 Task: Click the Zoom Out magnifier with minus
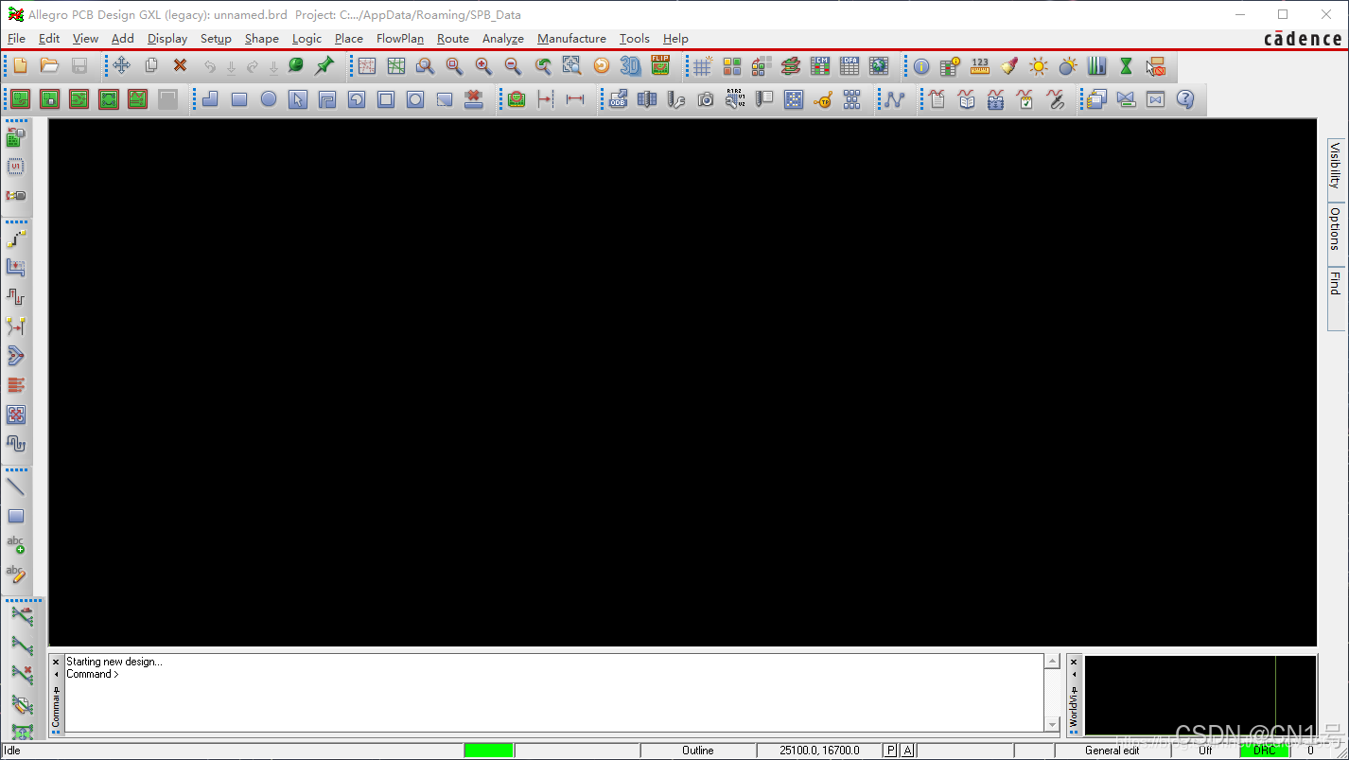pyautogui.click(x=513, y=65)
